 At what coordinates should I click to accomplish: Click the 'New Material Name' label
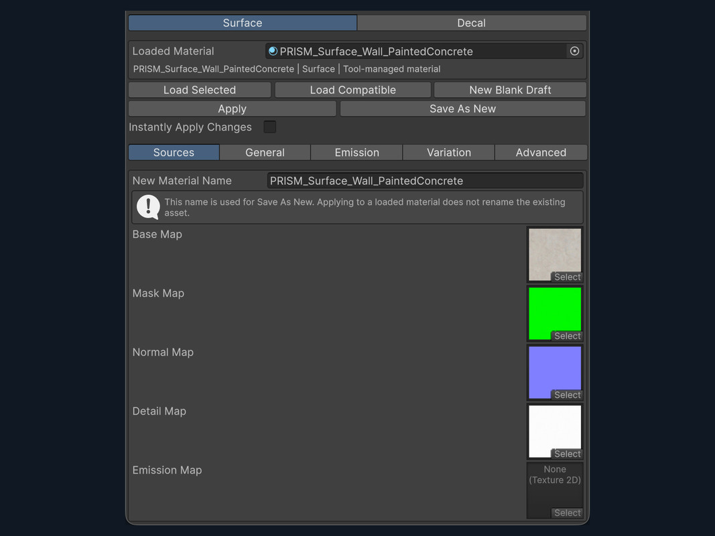point(182,180)
